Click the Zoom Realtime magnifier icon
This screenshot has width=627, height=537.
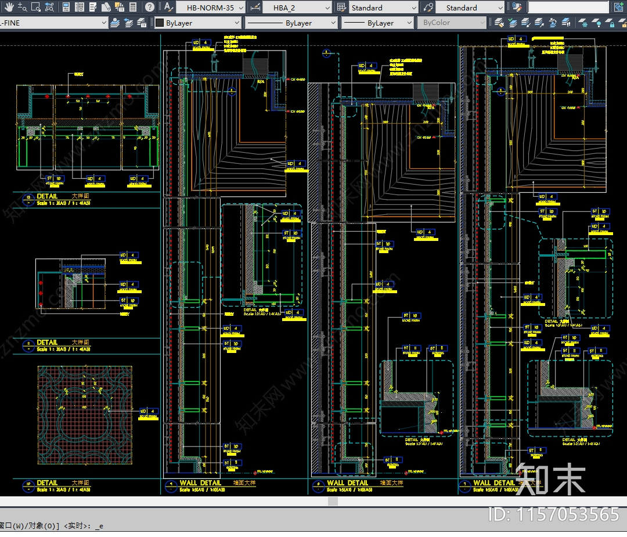[22, 8]
